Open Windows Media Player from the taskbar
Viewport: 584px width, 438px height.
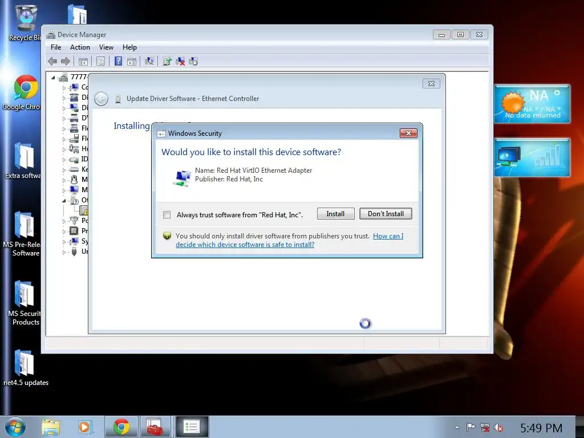(x=84, y=427)
